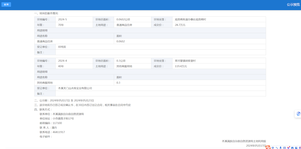Open the soft keyboard icon in IME bar
This screenshot has height=149, width=301.
tap(284, 148)
